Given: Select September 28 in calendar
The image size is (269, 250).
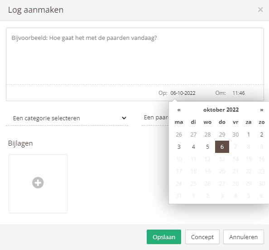Looking at the screenshot, I should click(207, 134).
